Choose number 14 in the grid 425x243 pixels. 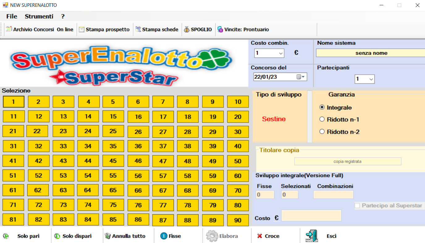(88, 116)
